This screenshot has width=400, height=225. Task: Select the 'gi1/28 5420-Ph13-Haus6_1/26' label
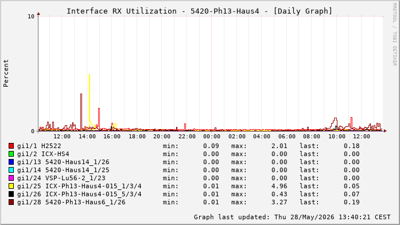click(71, 202)
